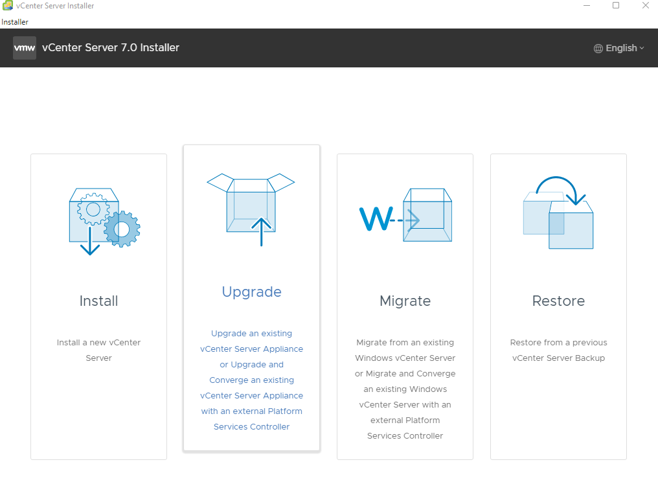The width and height of the screenshot is (658, 495).
Task: Click the Restore cubes icon
Action: click(x=558, y=213)
